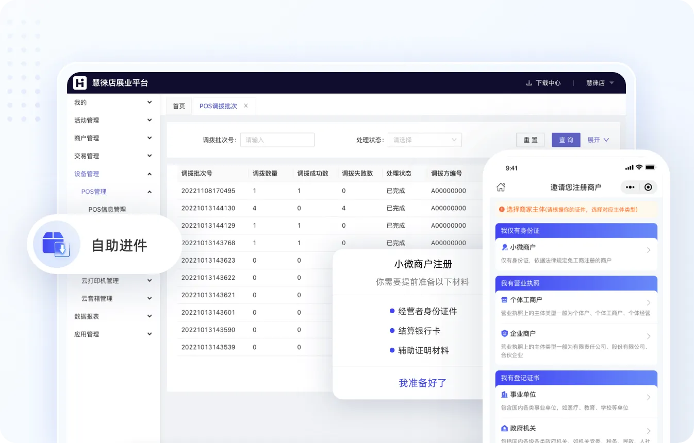Viewport: 694px width, 443px height.
Task: Open the 处理状态 dropdown selector
Action: 424,140
